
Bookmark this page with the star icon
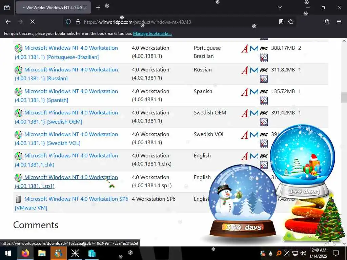coord(290,22)
